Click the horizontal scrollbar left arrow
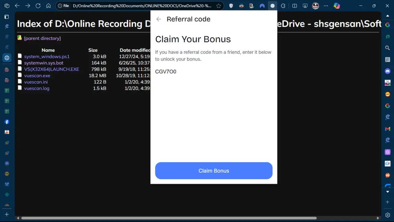This screenshot has height=222, width=394. click(18, 218)
